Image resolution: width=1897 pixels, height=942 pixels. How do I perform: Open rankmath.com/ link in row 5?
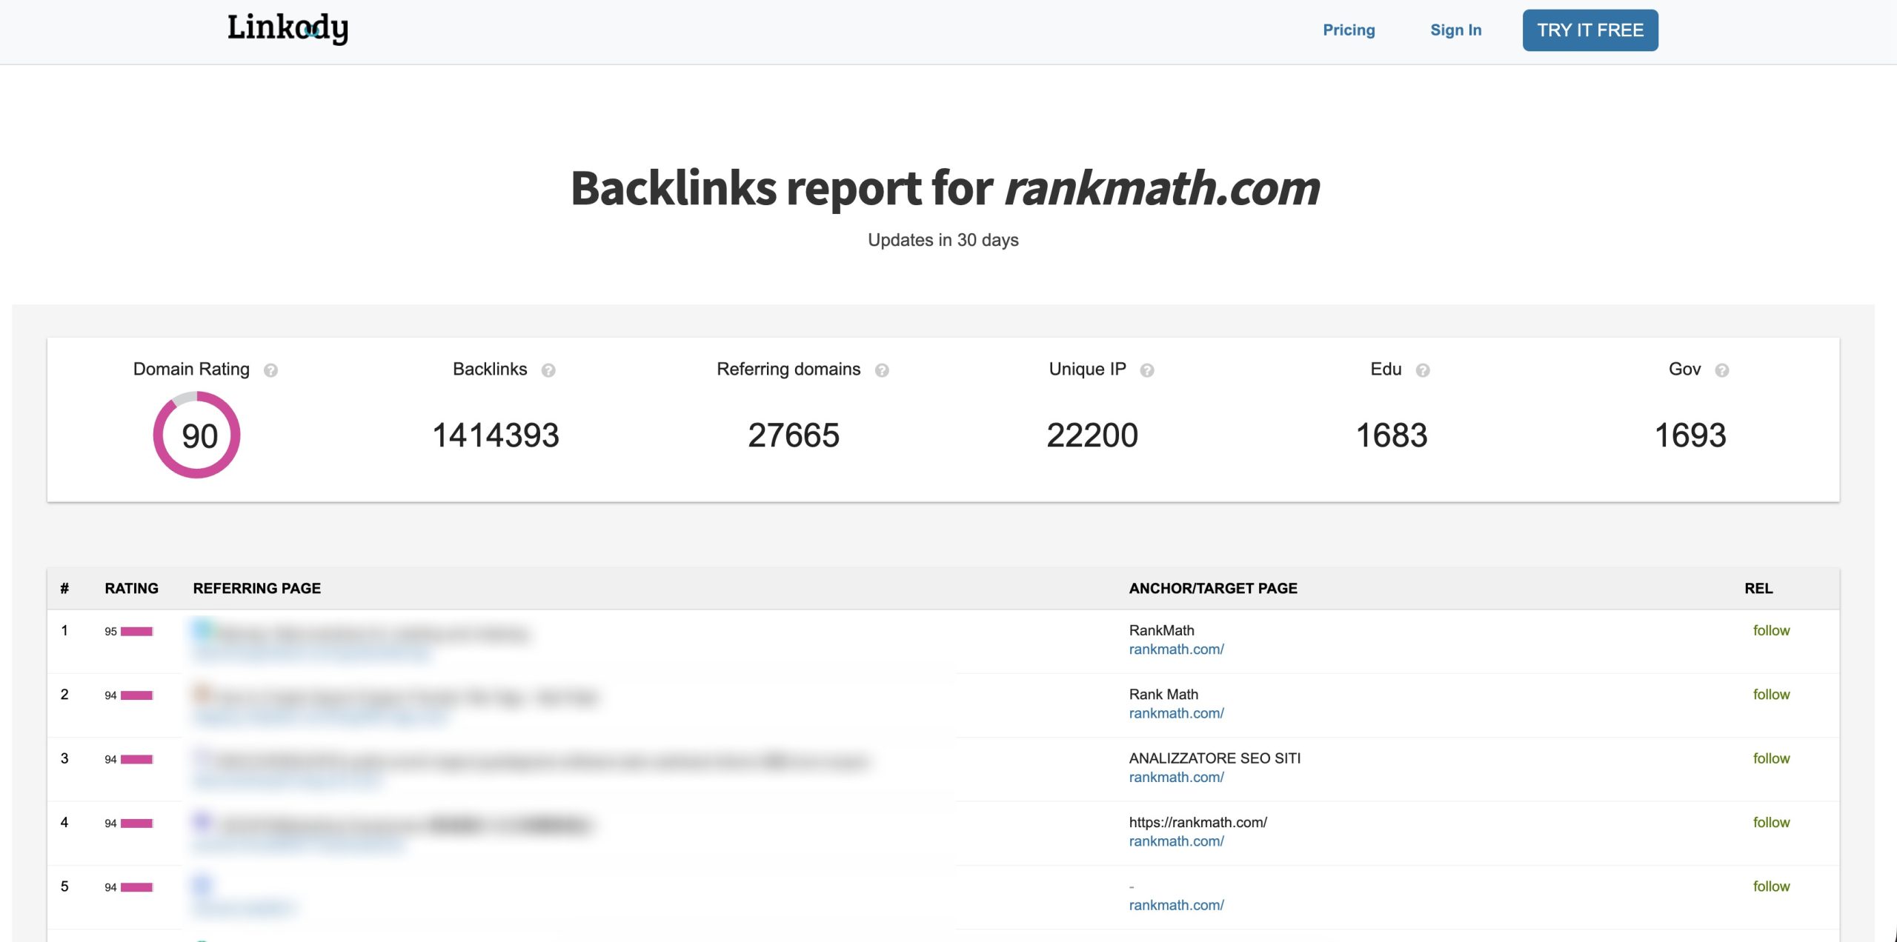coord(1176,905)
